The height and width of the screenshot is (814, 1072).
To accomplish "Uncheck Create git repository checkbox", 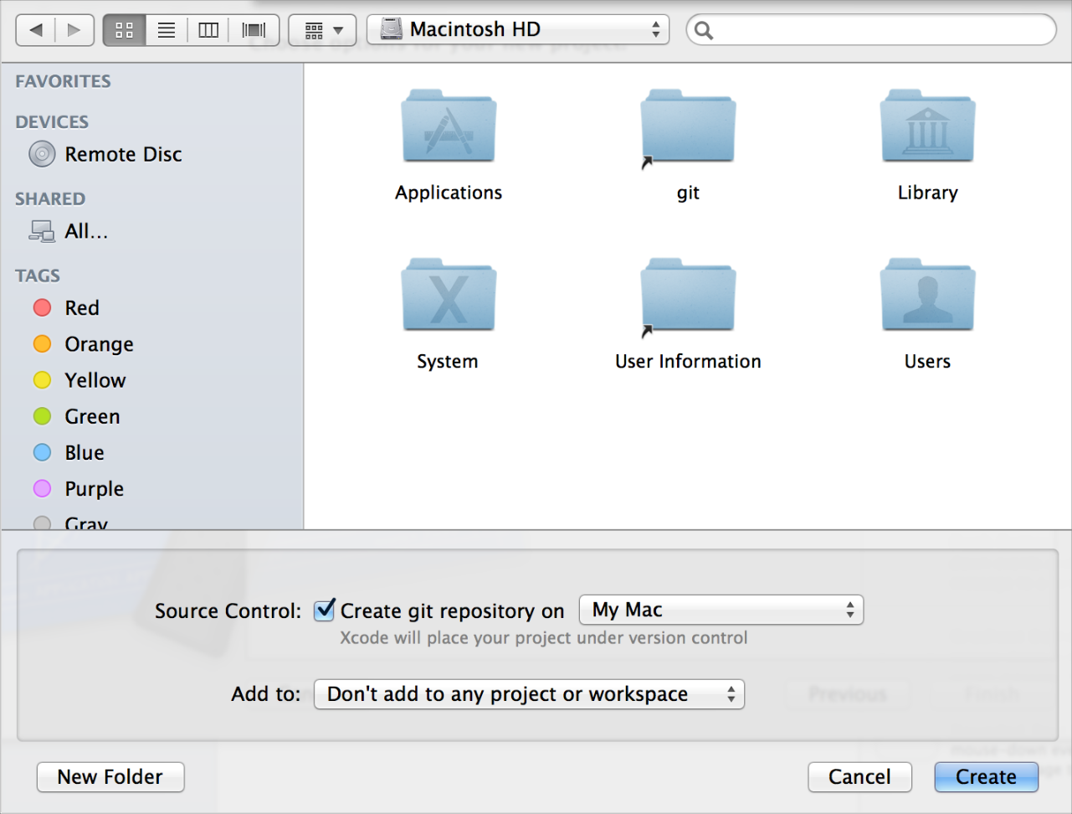I will pos(325,610).
